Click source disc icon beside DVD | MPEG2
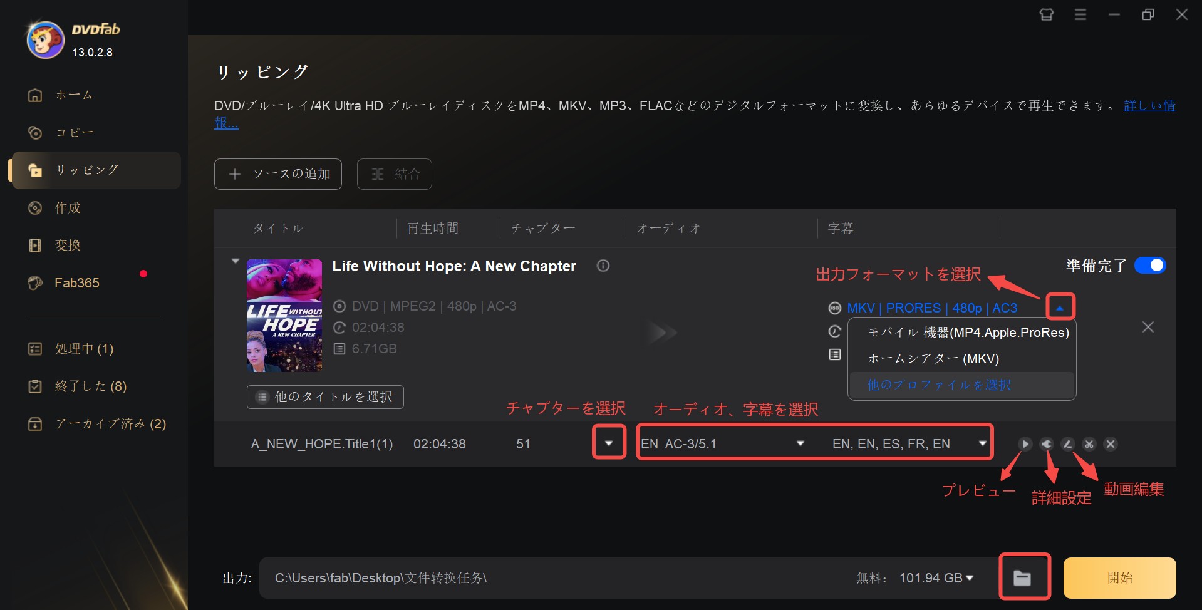This screenshot has width=1202, height=610. (339, 306)
